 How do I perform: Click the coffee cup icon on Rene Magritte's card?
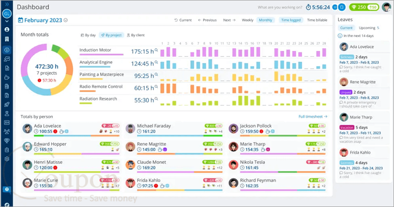[x=160, y=150]
